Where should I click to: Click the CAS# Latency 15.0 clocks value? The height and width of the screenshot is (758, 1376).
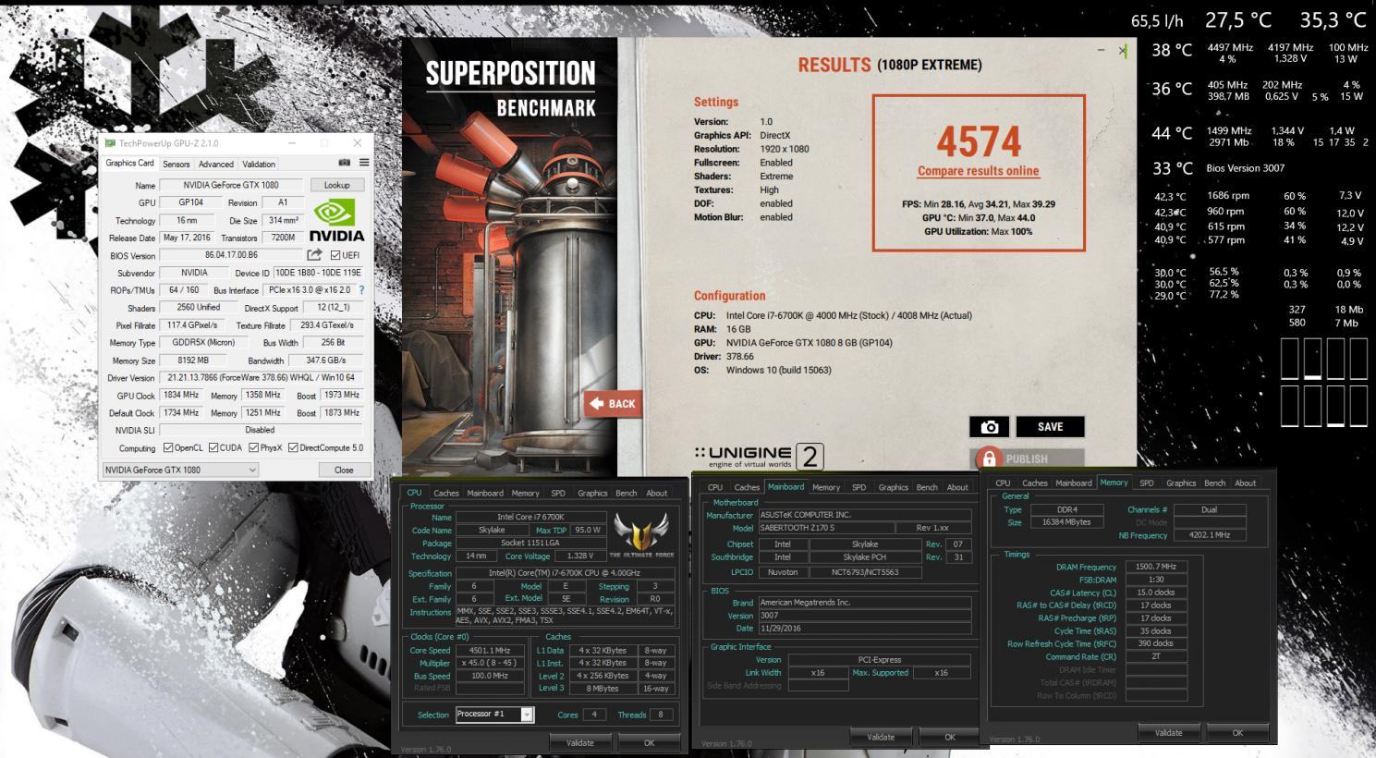point(1155,593)
